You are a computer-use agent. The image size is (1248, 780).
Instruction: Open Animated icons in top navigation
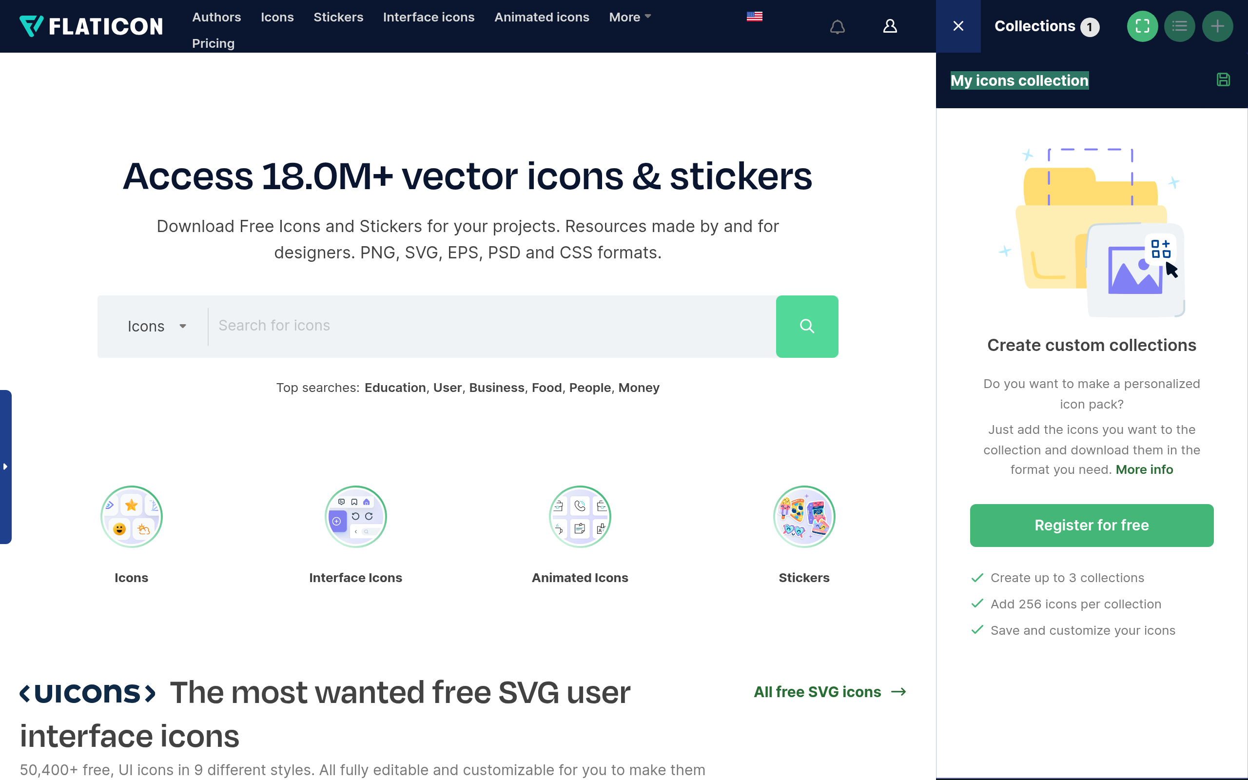(x=542, y=17)
